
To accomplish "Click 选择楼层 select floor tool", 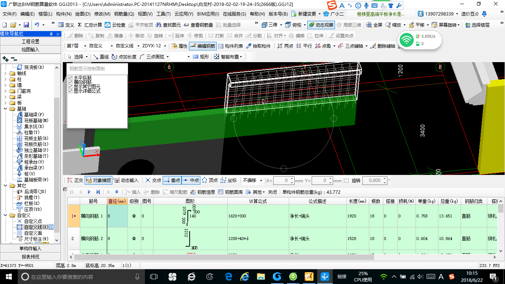I will pyautogui.click(x=477, y=25).
